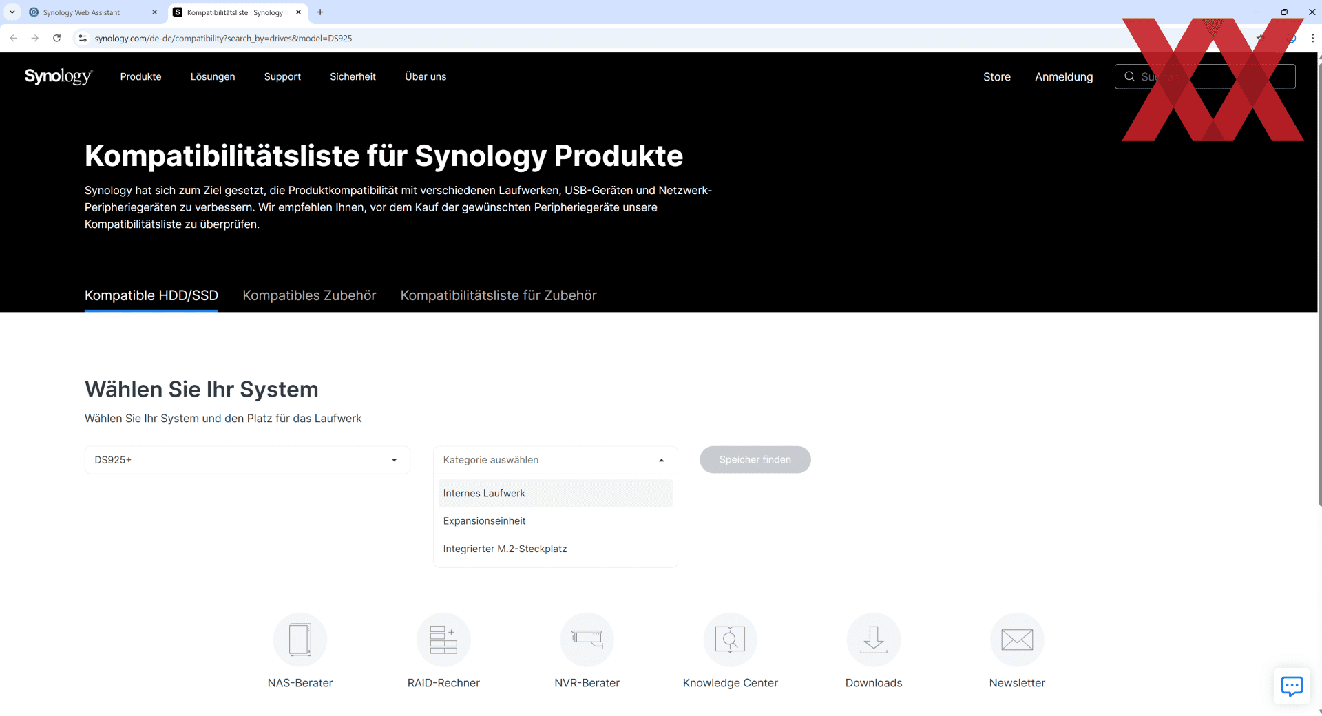Screen dimensions: 1322x716
Task: Open the Lösungen menu
Action: point(213,76)
